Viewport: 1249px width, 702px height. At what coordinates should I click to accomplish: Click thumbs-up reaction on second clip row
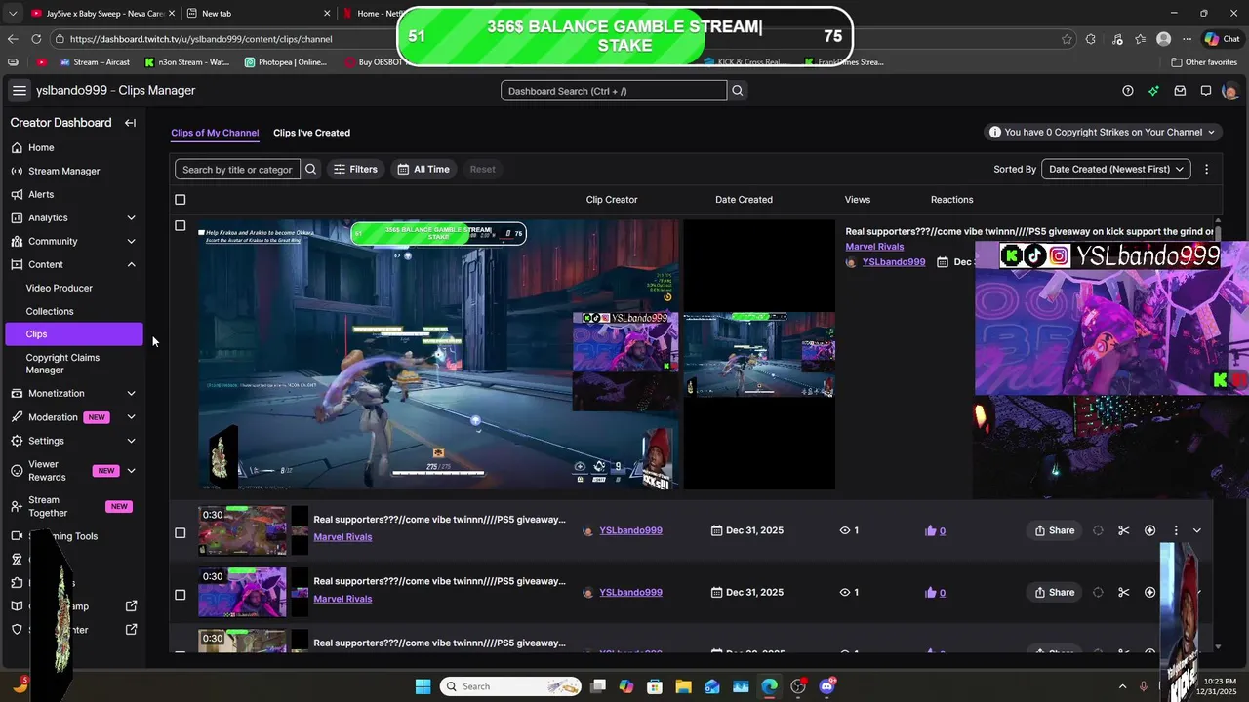point(931,592)
